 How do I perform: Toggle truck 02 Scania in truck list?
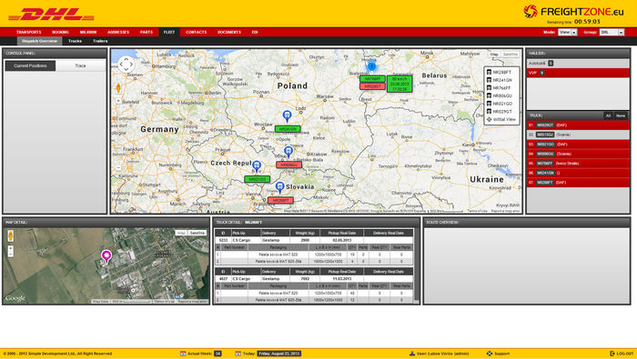578,135
